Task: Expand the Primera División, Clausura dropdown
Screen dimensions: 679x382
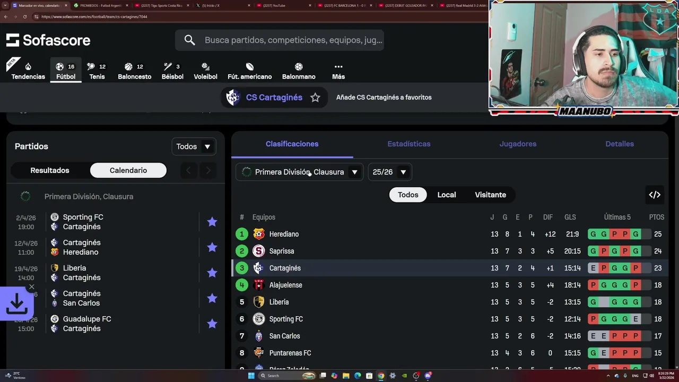Action: (300, 172)
